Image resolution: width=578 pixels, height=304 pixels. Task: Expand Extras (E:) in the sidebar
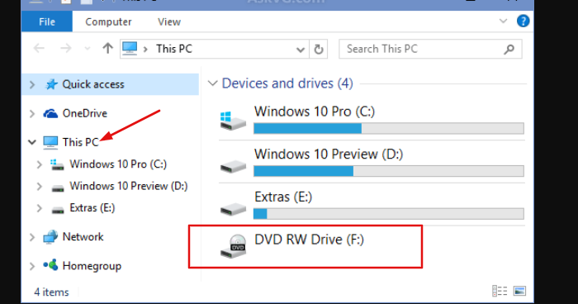pyautogui.click(x=39, y=208)
